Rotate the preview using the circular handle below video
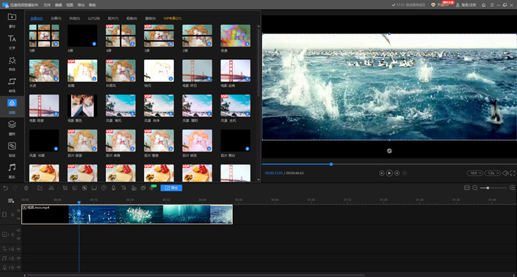This screenshot has height=277, width=517. (389, 151)
